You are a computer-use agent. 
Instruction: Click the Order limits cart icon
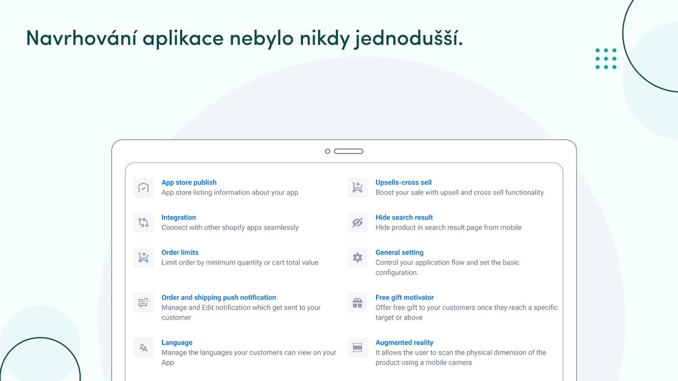(x=144, y=258)
